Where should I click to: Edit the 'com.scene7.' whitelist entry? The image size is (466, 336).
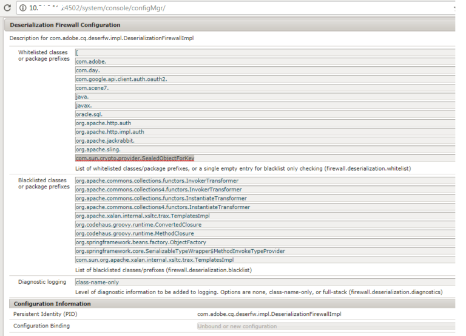coord(265,87)
